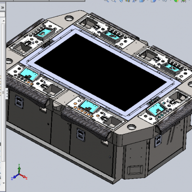Select the Zoom to Area tool

coord(114,1)
